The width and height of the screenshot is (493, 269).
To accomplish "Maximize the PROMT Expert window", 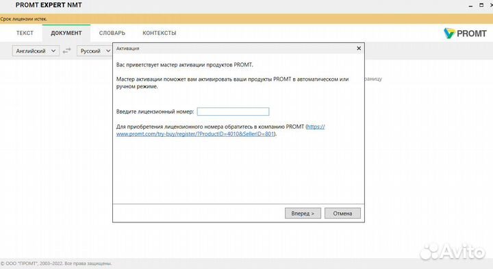I will pyautogui.click(x=481, y=5).
